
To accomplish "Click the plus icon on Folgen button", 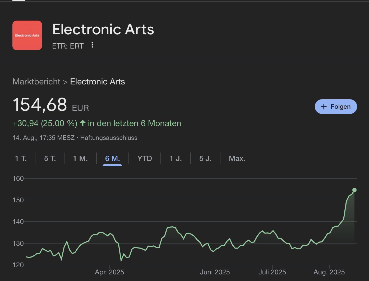I will (x=324, y=107).
